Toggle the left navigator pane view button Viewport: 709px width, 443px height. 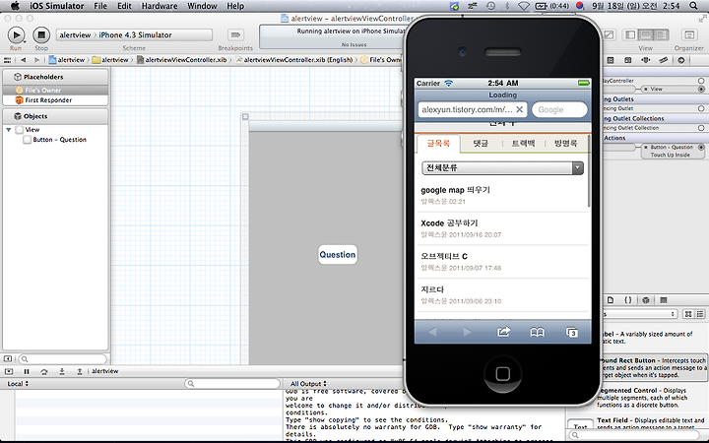click(630, 34)
